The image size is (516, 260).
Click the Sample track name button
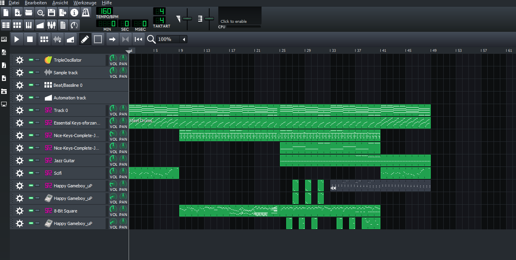click(66, 73)
